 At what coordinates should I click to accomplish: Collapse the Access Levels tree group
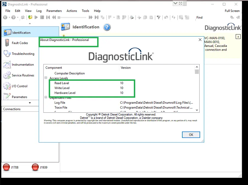click(x=46, y=77)
